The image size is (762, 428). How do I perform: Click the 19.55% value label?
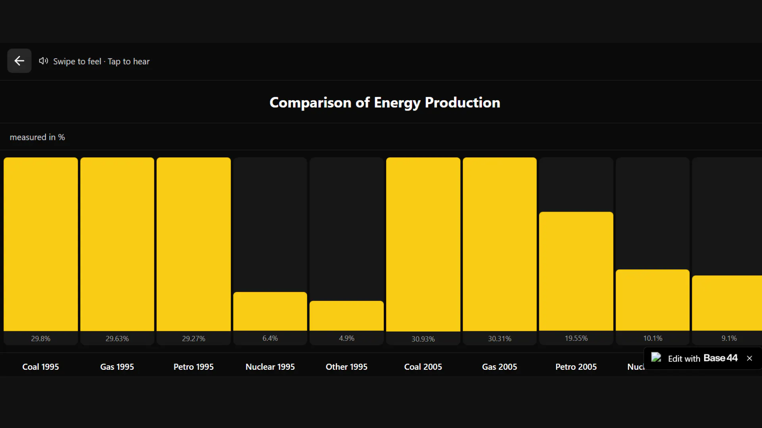(x=576, y=338)
